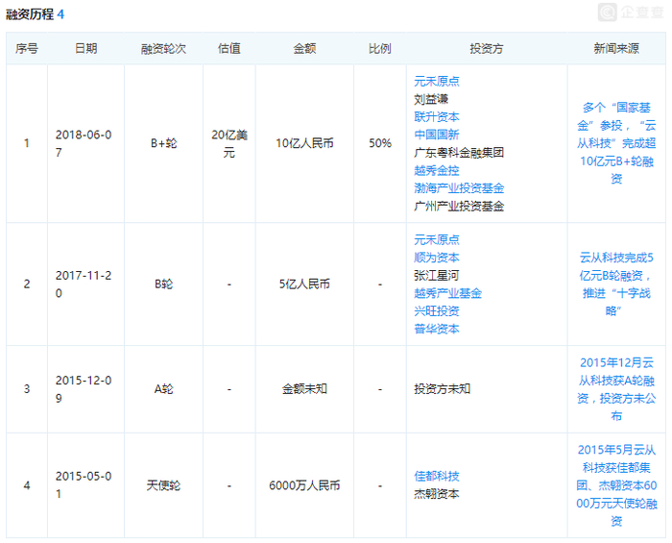Click the blue count 4 beside 融资历程
The width and height of the screenshot is (672, 543).
pyautogui.click(x=60, y=14)
